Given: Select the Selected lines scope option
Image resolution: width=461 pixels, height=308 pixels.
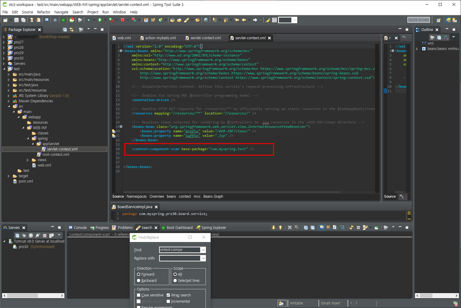Looking at the screenshot, I should click(x=175, y=281).
